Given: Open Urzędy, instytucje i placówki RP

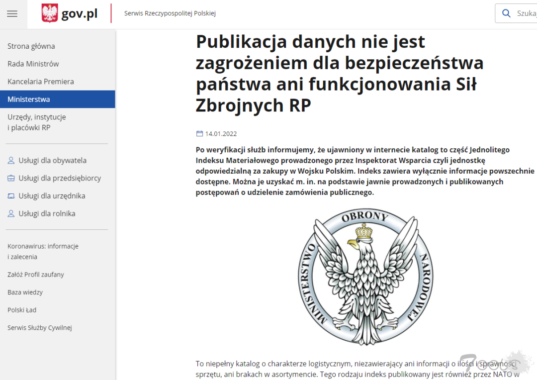Looking at the screenshot, I should tap(37, 122).
